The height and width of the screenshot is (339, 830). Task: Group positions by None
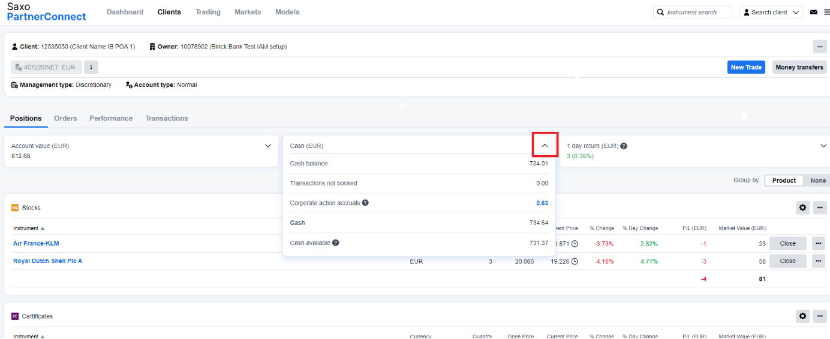[x=818, y=180]
